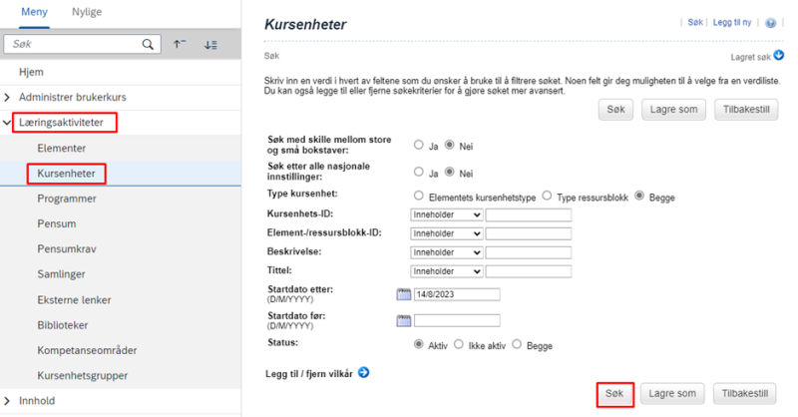This screenshot has height=417, width=798.
Task: Open the Lagret søk arrow icon
Action: coord(779,55)
